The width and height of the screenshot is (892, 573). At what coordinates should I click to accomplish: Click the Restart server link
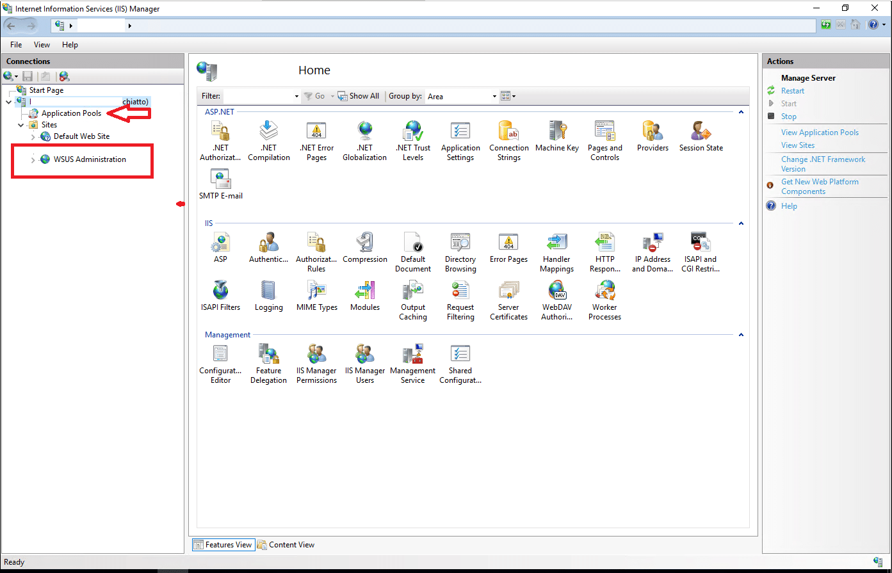pyautogui.click(x=793, y=91)
